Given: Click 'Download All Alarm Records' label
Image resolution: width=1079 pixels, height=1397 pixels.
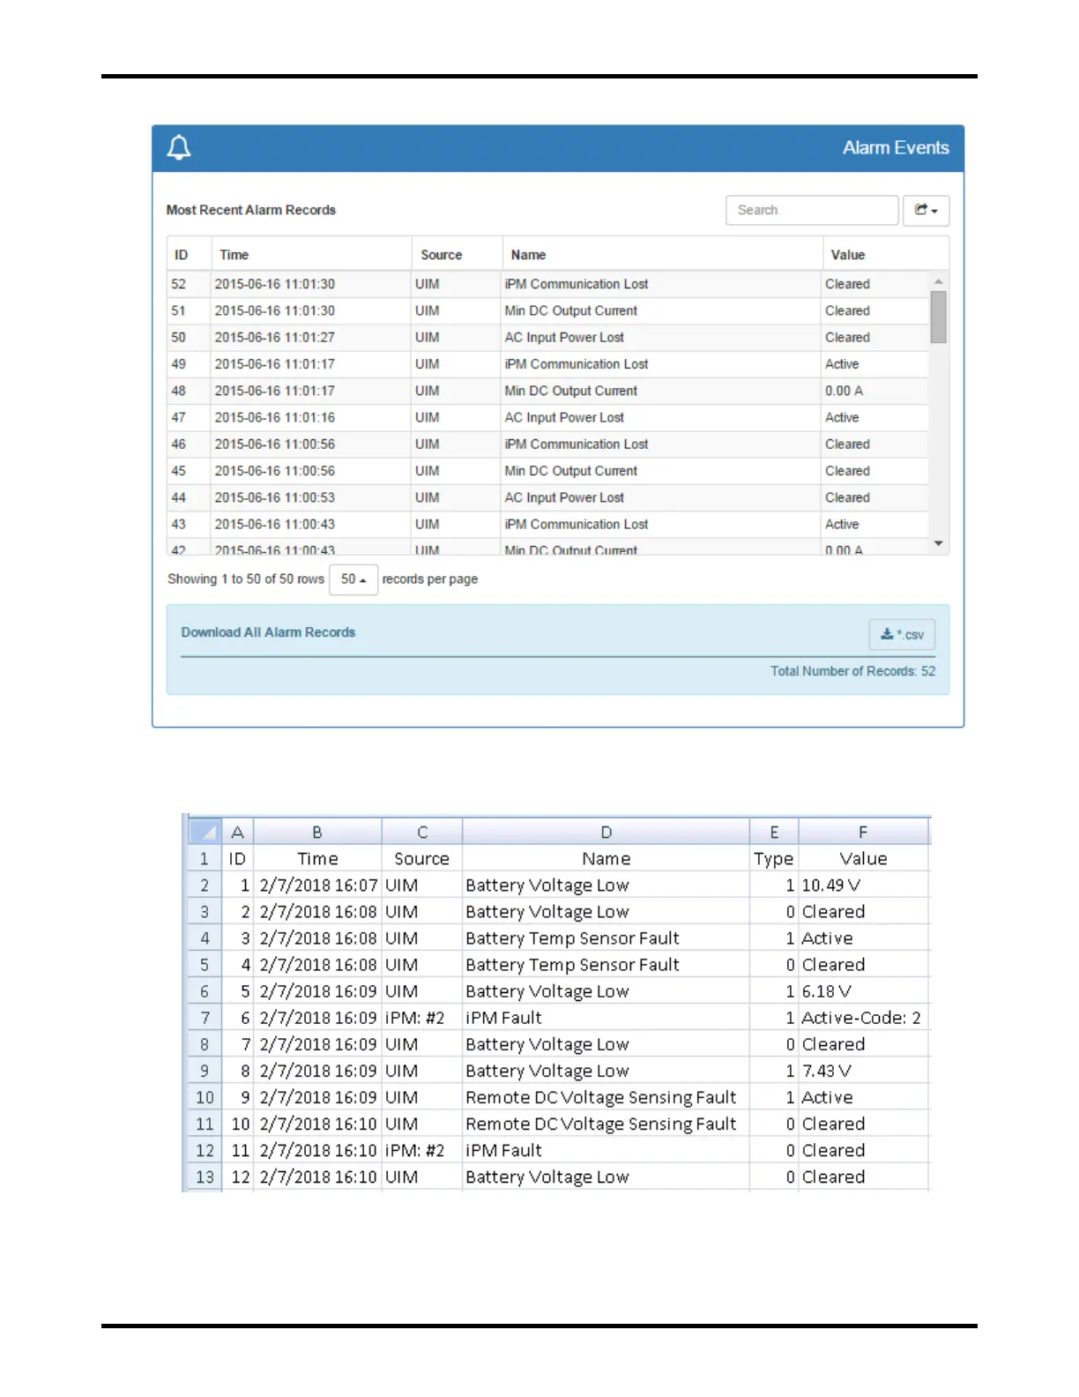Looking at the screenshot, I should point(268,632).
